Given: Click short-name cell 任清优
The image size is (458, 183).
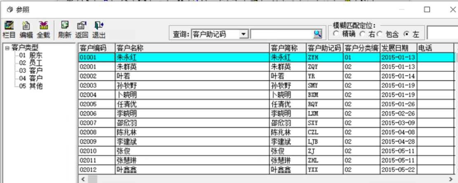Looking at the screenshot, I should pyautogui.click(x=288, y=104).
